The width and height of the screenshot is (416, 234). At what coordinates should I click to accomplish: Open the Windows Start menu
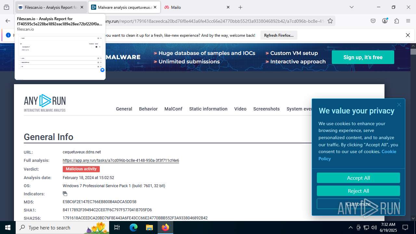[x=8, y=227]
